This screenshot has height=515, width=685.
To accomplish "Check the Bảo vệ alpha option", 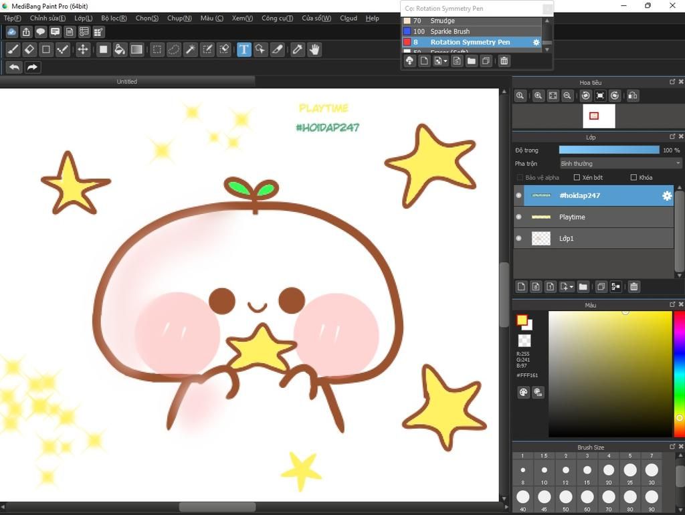I will [x=520, y=177].
